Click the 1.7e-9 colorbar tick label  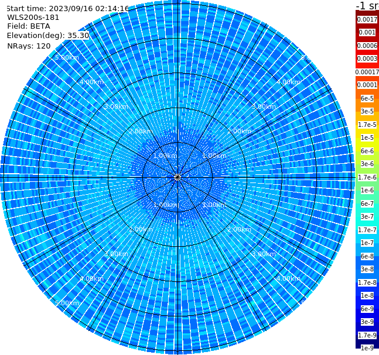[x=367, y=335]
